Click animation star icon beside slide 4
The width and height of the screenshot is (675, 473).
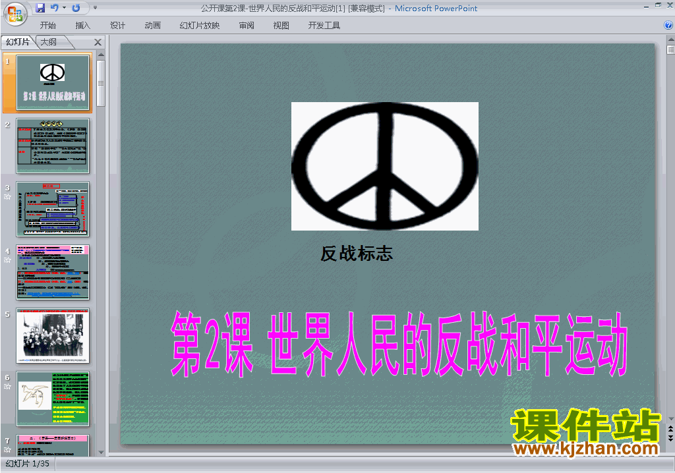tap(7, 260)
